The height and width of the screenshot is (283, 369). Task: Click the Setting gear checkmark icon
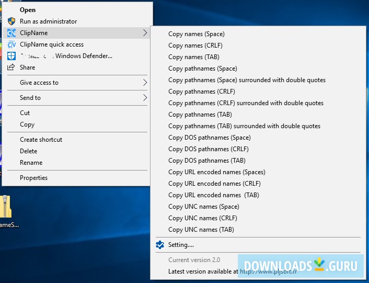(x=160, y=245)
